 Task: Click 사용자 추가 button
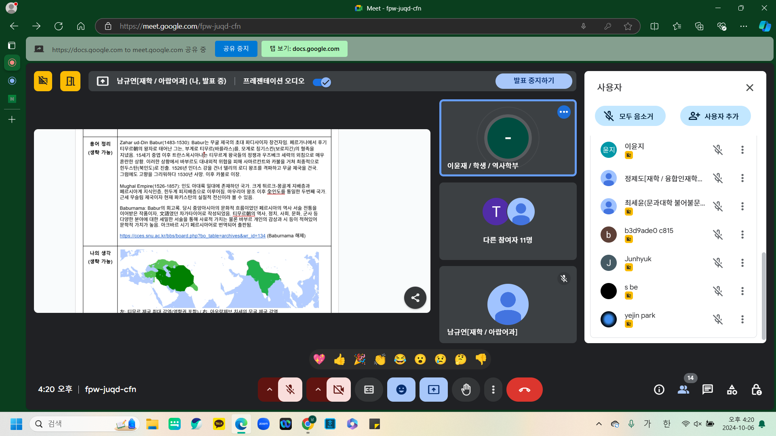click(715, 116)
